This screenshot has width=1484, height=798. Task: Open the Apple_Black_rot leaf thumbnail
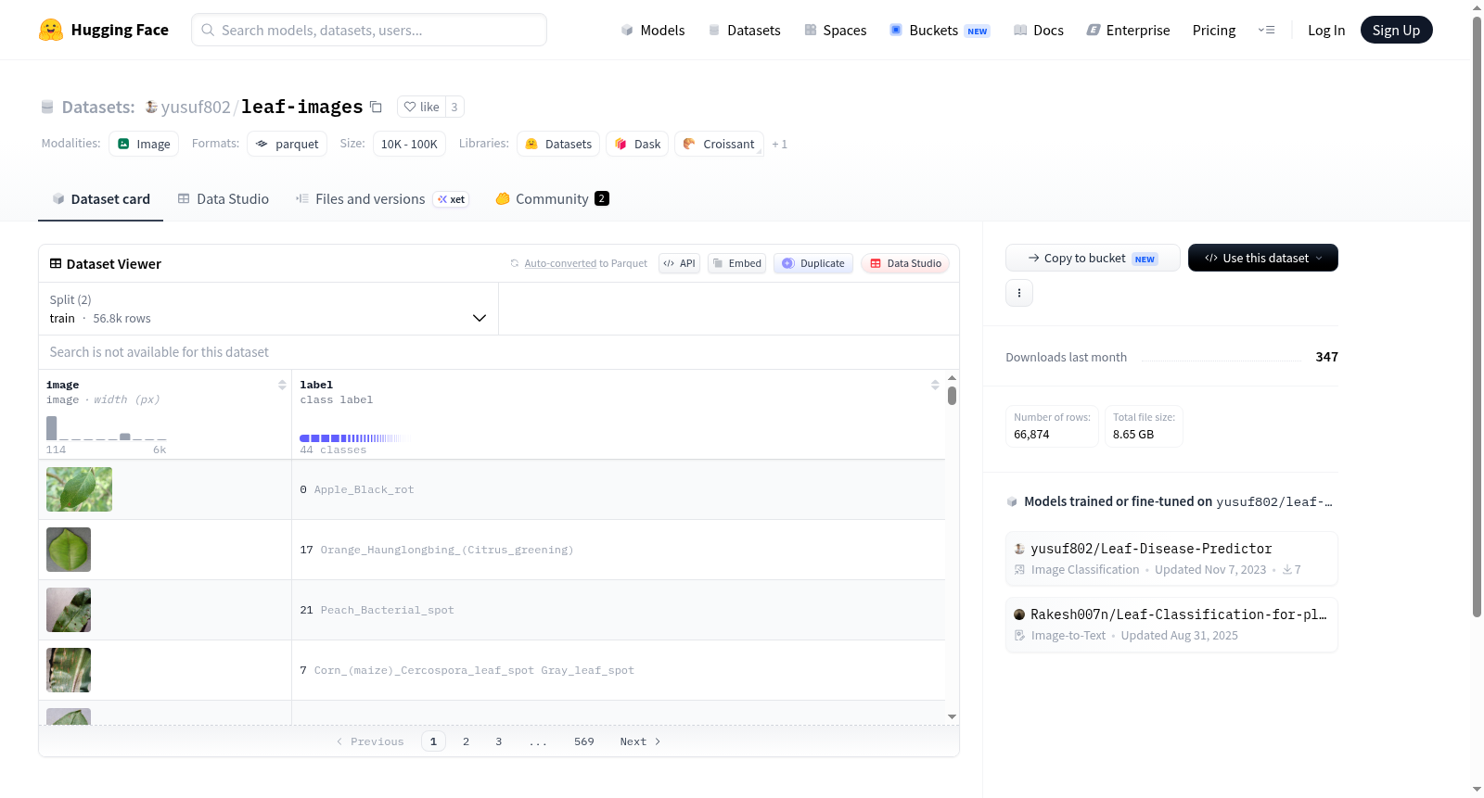click(x=79, y=489)
